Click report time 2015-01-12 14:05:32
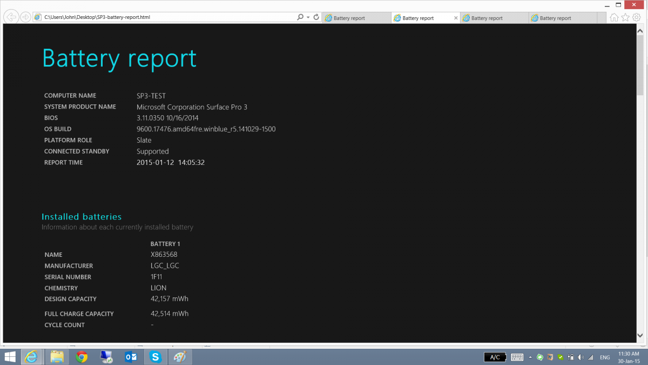This screenshot has height=365, width=648. [171, 162]
